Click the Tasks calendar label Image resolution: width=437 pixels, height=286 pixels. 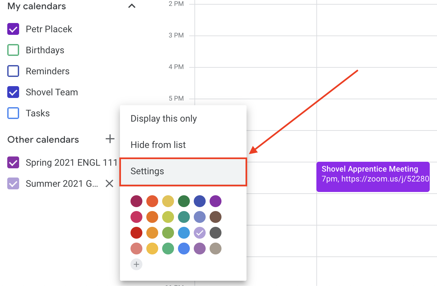(38, 113)
